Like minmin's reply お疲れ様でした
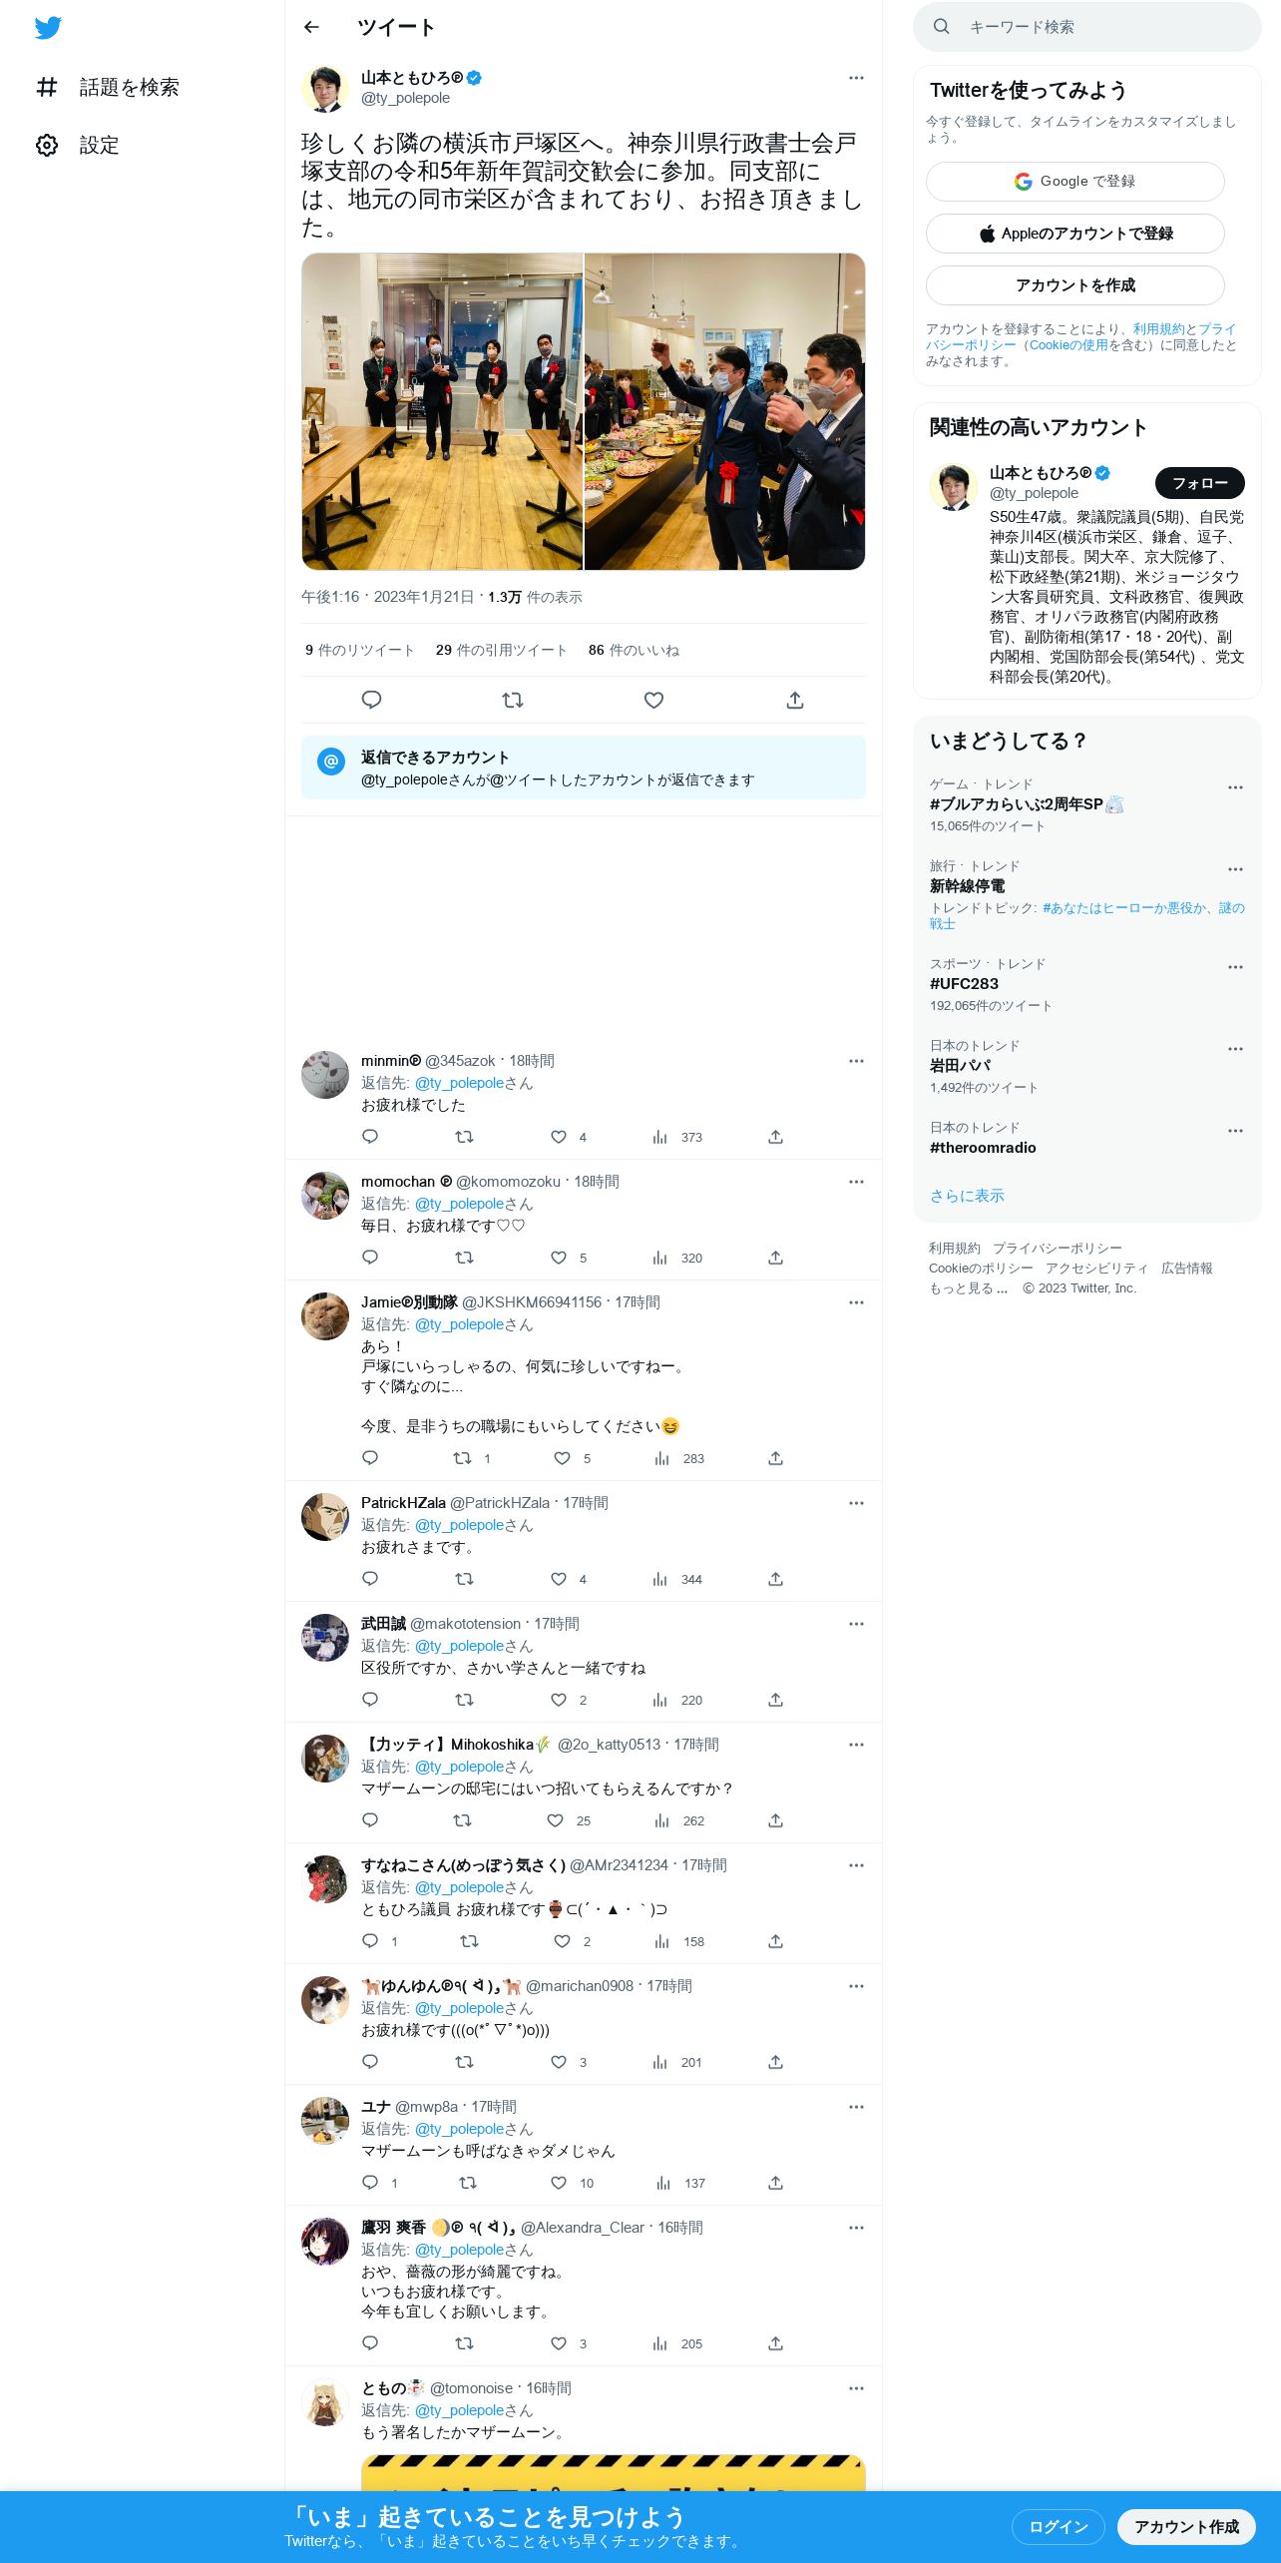 pos(559,1137)
